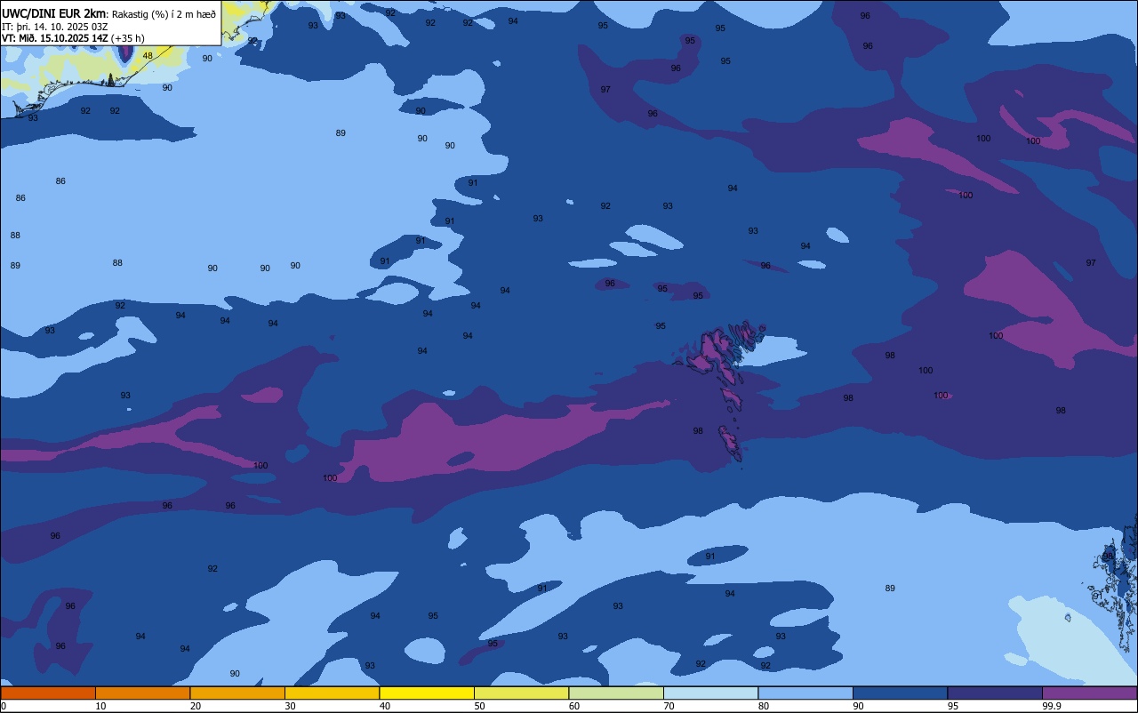
Task: Click the legend label '50'
Action: click(479, 706)
